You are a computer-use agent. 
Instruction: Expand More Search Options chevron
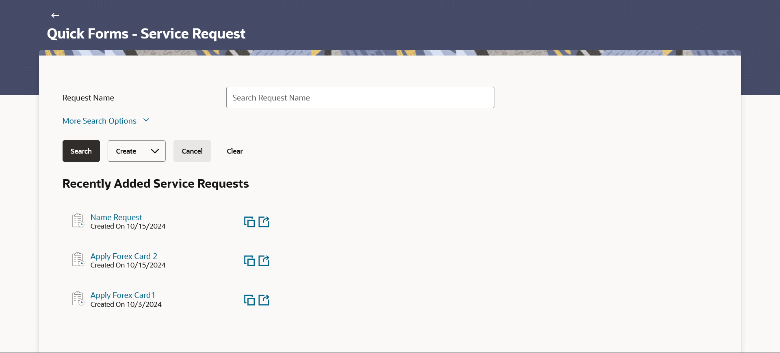click(146, 120)
